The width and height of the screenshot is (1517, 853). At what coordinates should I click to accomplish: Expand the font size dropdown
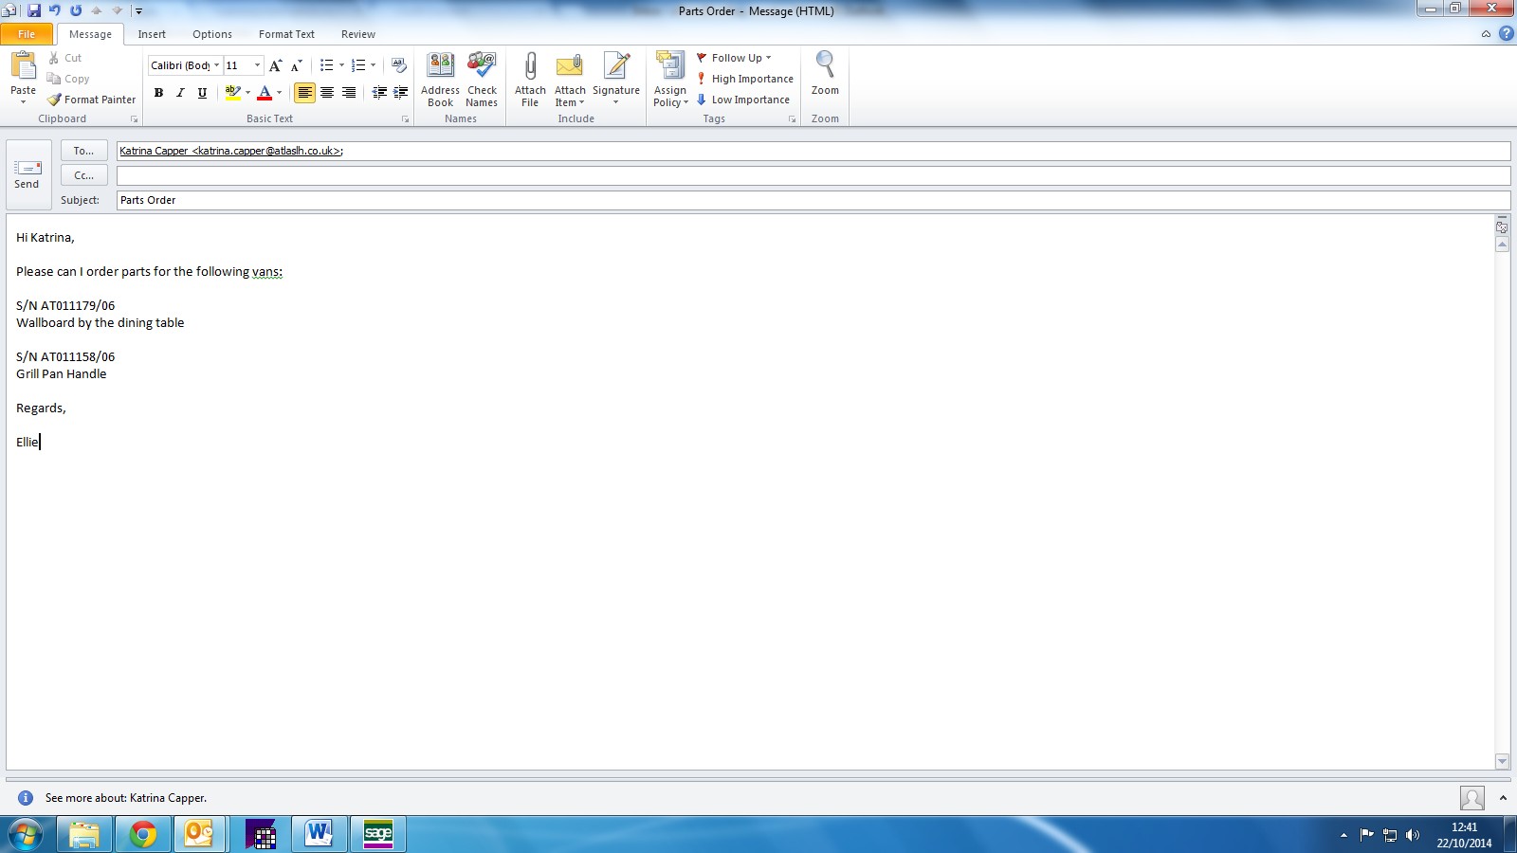[x=257, y=65]
